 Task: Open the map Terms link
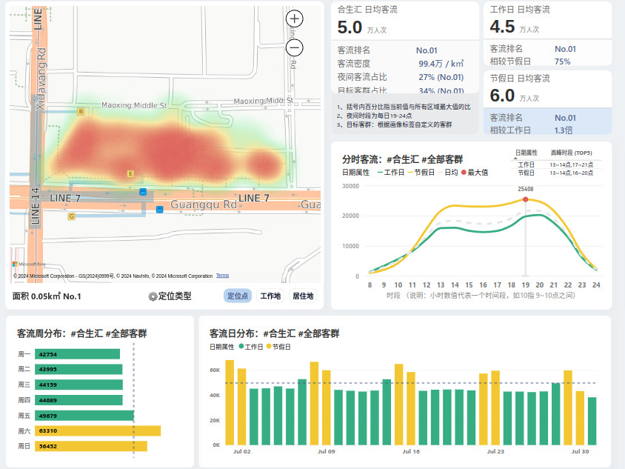(222, 276)
